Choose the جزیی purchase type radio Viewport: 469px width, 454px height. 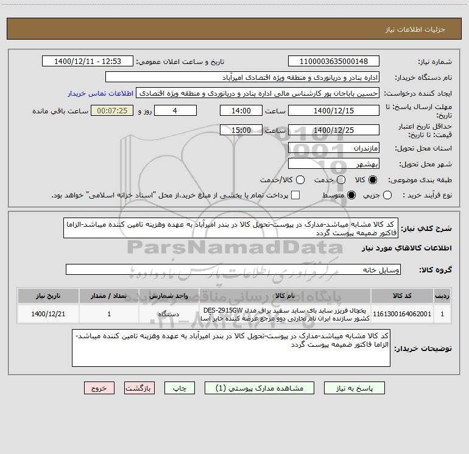pos(387,195)
